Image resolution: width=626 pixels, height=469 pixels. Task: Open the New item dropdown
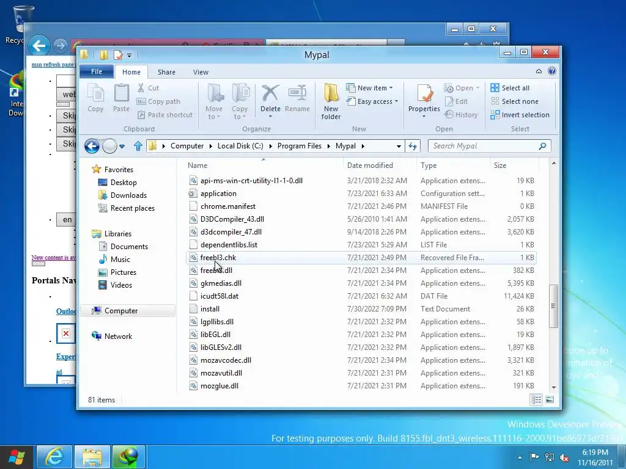[391, 88]
